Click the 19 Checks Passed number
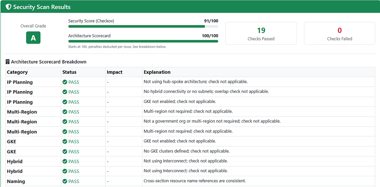 point(261,30)
